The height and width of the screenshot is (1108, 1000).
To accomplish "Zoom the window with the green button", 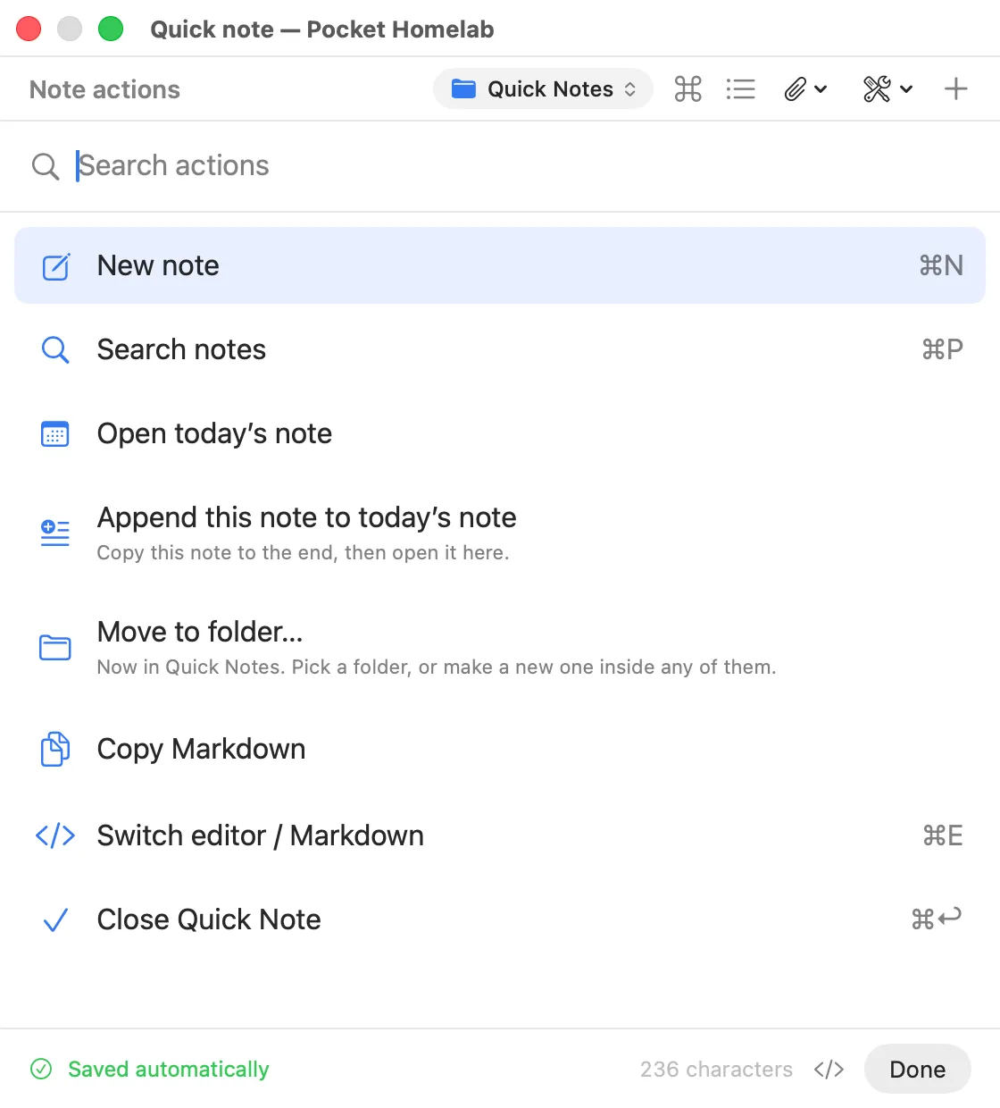I will [x=111, y=29].
